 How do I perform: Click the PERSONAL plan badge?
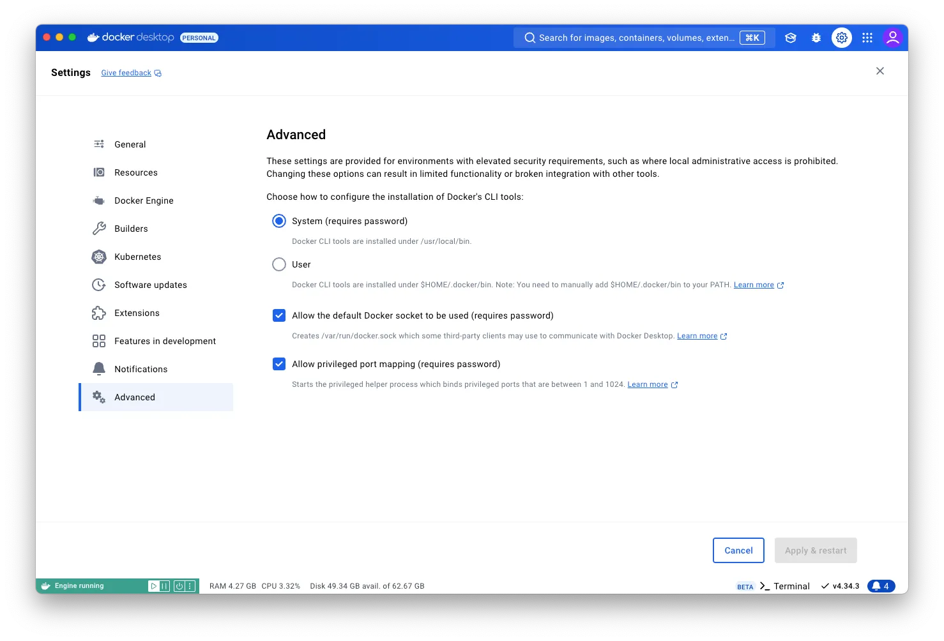pyautogui.click(x=199, y=38)
